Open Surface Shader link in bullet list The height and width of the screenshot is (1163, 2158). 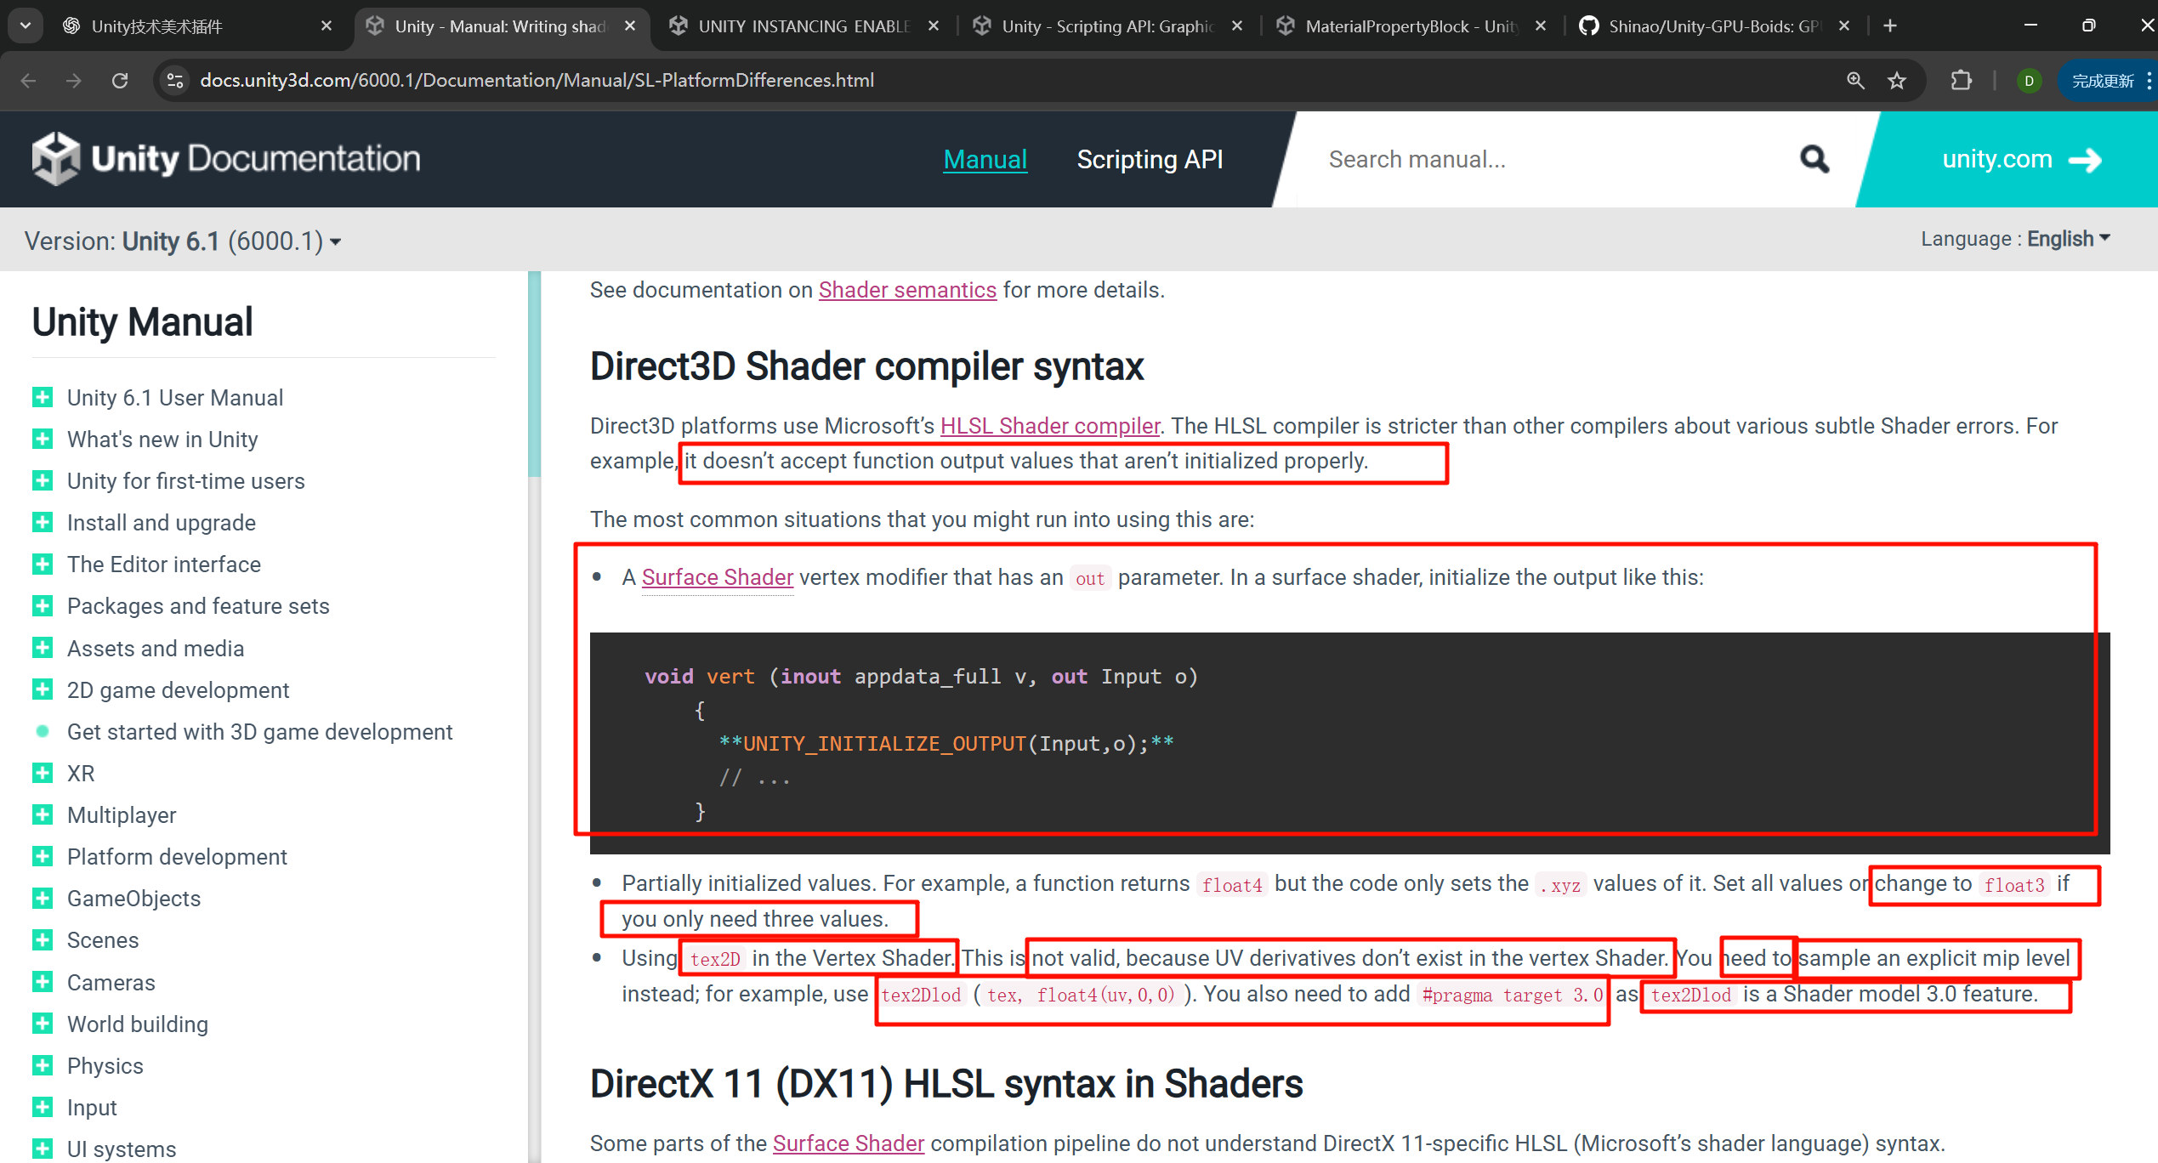[717, 577]
